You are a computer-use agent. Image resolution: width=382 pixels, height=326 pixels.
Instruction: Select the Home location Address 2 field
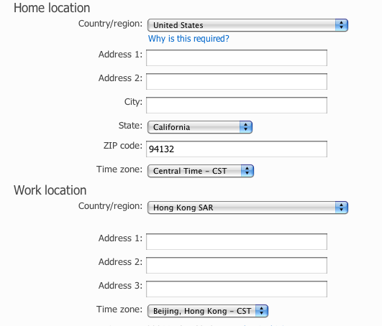tap(237, 81)
